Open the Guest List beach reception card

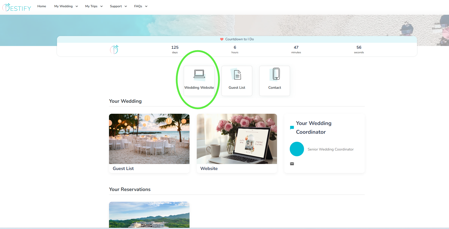click(x=149, y=139)
